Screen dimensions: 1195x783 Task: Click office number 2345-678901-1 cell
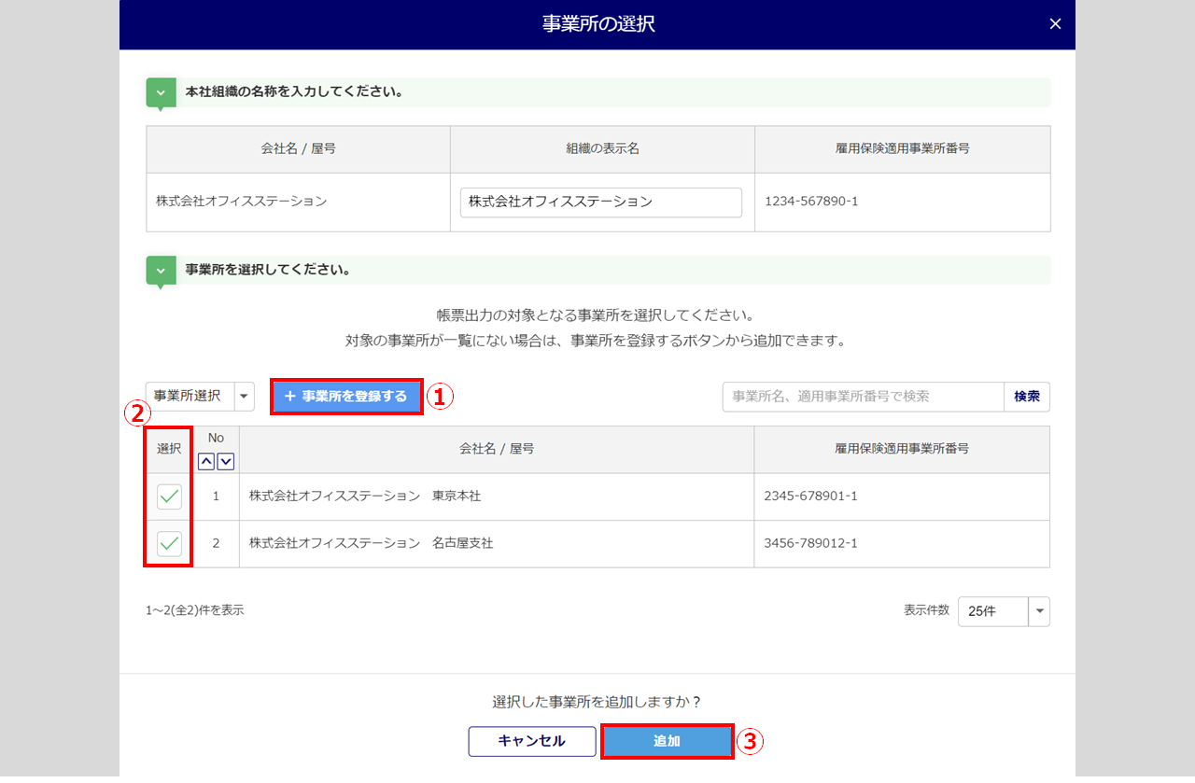point(809,496)
